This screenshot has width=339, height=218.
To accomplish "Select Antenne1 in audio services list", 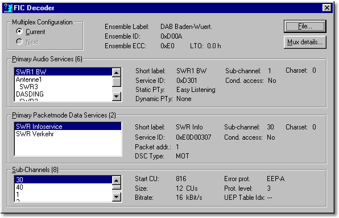I will [x=63, y=79].
